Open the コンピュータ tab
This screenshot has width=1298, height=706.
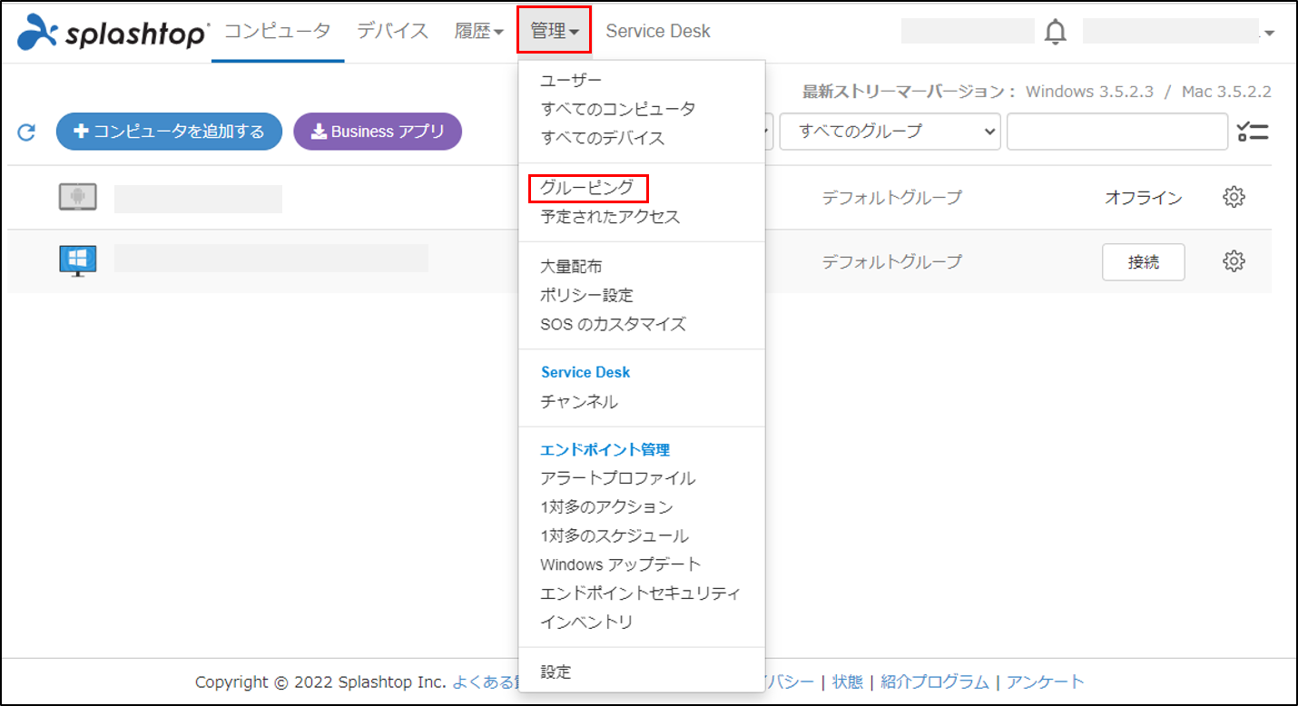[278, 31]
